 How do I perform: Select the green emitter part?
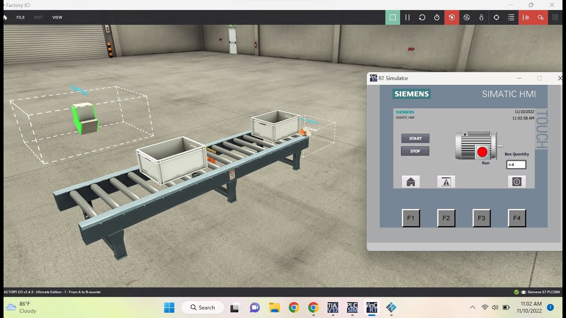[84, 118]
